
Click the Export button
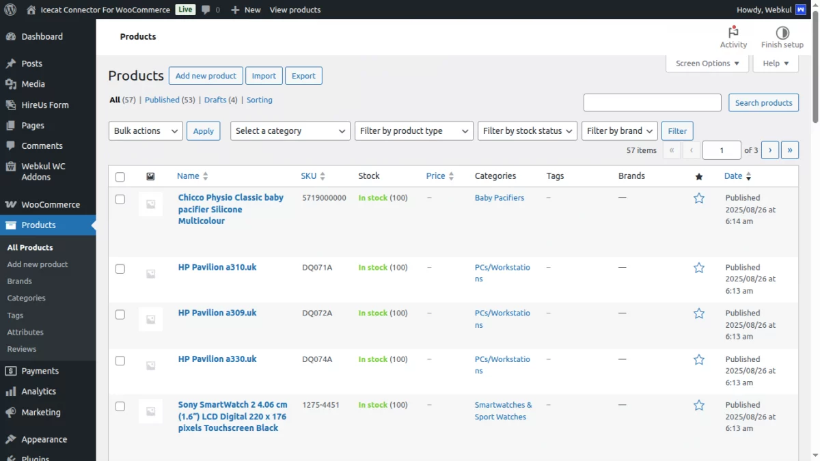[x=303, y=75]
